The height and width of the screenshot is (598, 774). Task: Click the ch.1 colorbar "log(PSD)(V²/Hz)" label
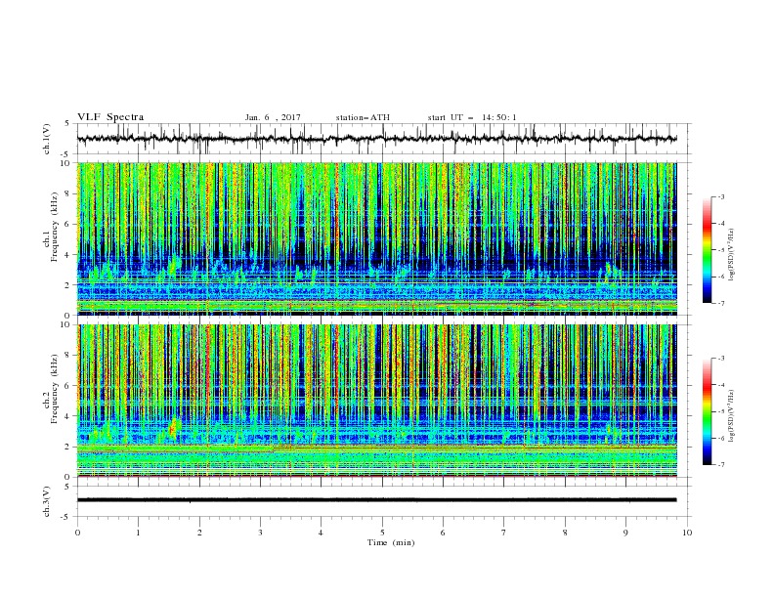732,255
